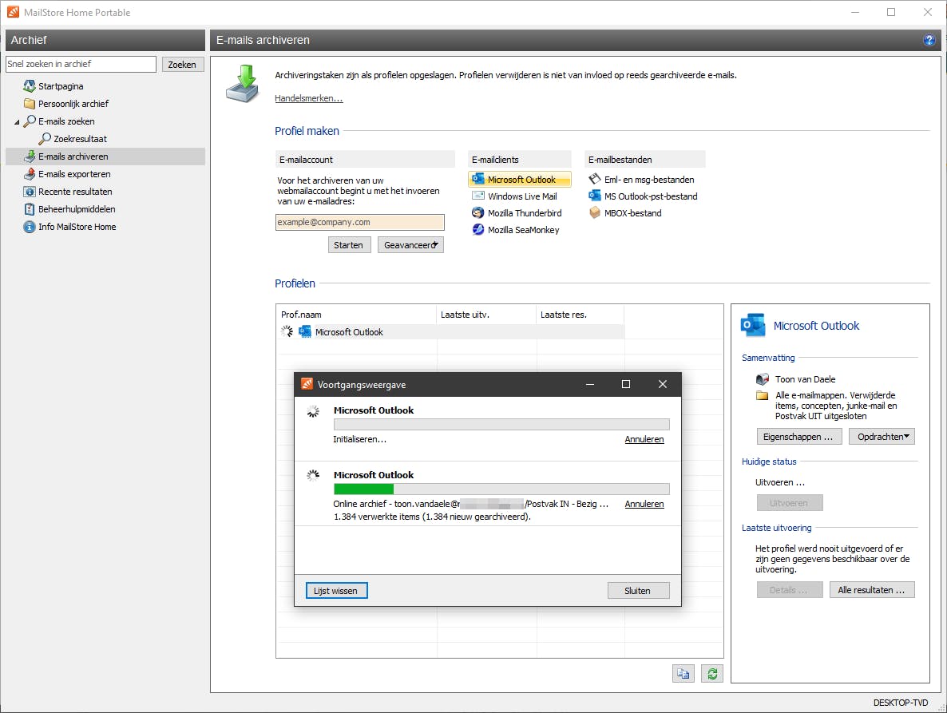This screenshot has width=947, height=713.
Task: Close the Voortgangsweergave dialog
Action: [x=663, y=384]
